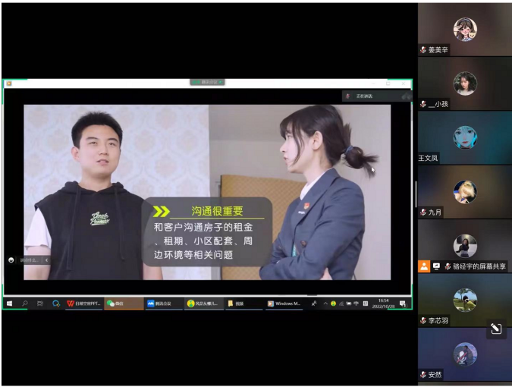
Task: Click the taskbar clock showing 16:54
Action: (384, 304)
